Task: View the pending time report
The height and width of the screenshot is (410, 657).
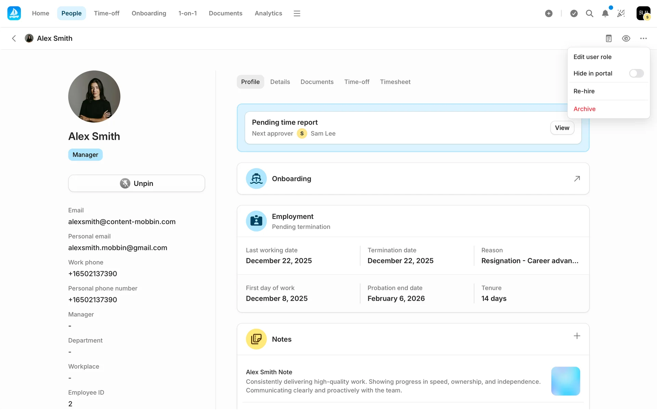Action: pos(562,128)
